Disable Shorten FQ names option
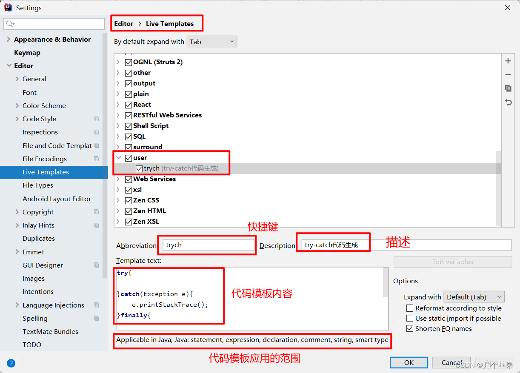The width and height of the screenshot is (520, 373). point(410,328)
